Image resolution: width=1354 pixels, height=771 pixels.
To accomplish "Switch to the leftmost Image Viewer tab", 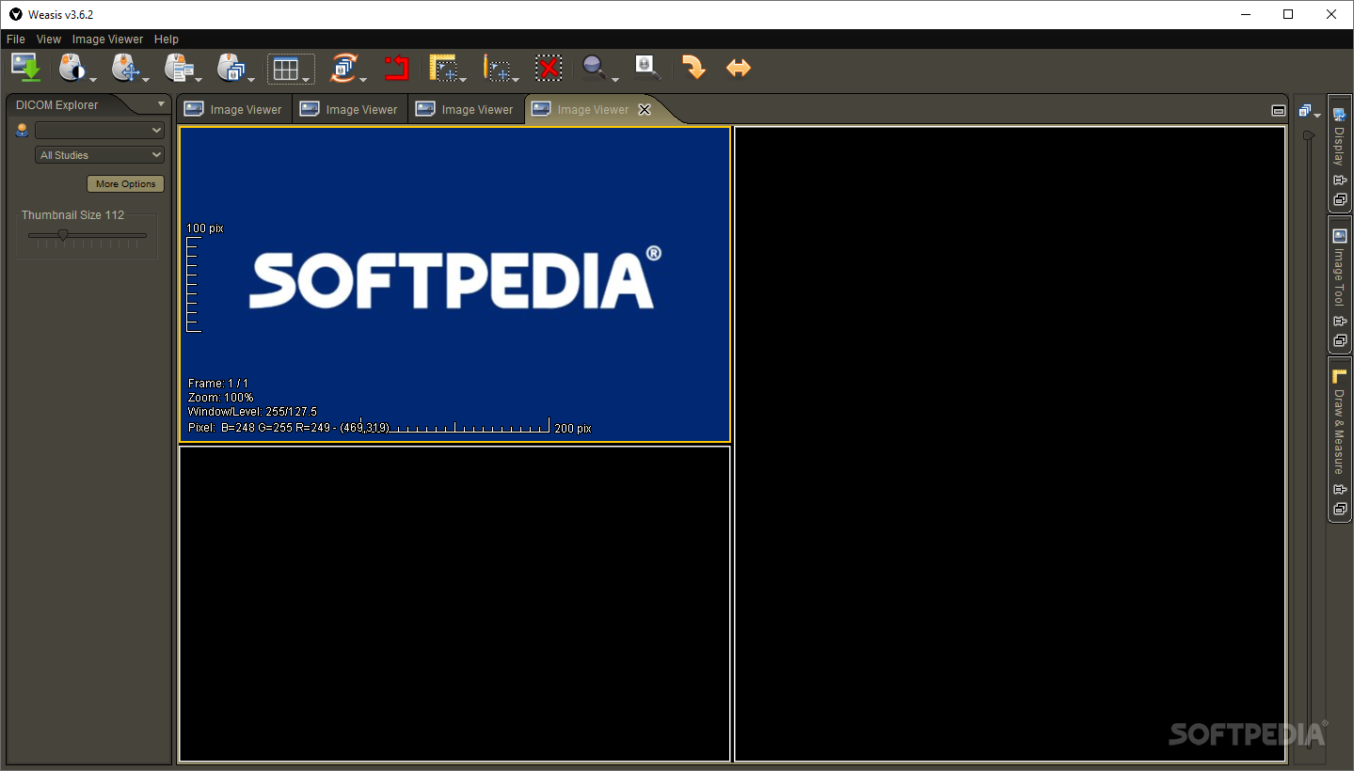I will point(234,110).
